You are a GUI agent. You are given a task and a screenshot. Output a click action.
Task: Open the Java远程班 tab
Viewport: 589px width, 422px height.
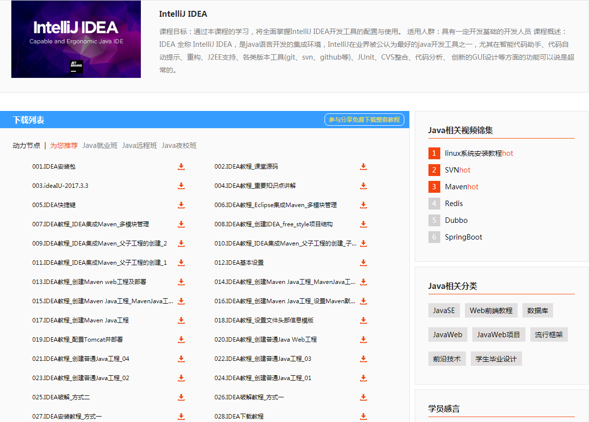pyautogui.click(x=139, y=145)
